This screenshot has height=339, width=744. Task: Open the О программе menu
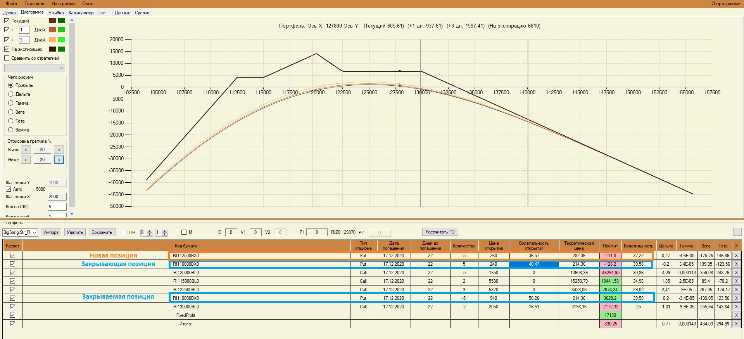pos(726,3)
